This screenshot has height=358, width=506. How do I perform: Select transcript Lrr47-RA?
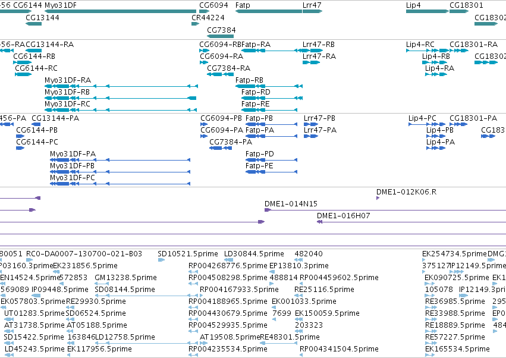pos(311,62)
